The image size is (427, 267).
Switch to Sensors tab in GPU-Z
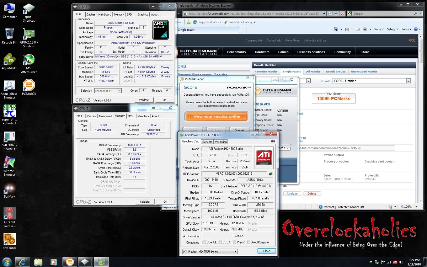pos(207,142)
